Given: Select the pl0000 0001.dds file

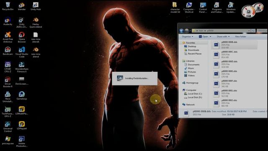Looking at the screenshot, I should click(234, 93).
